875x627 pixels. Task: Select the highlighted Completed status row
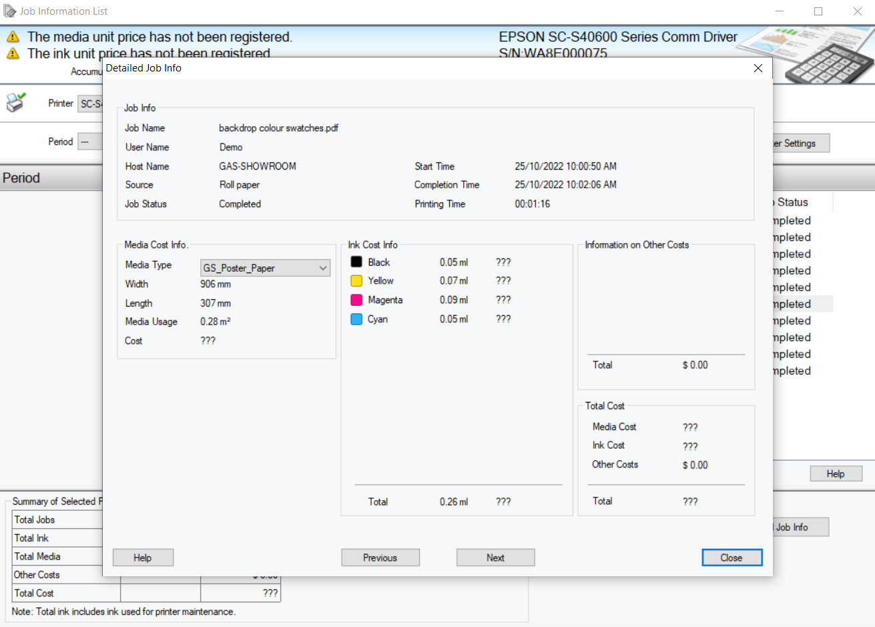click(803, 304)
